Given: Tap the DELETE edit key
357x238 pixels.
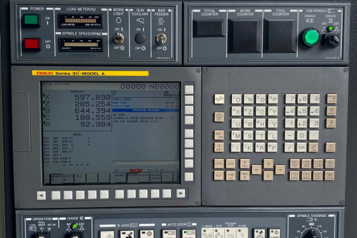Looking at the screenshot, I should [x=331, y=123].
